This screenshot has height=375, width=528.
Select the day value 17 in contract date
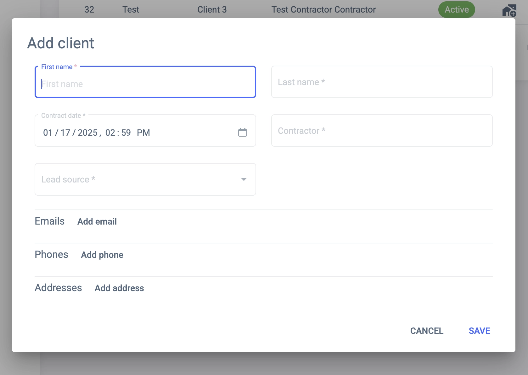[65, 133]
